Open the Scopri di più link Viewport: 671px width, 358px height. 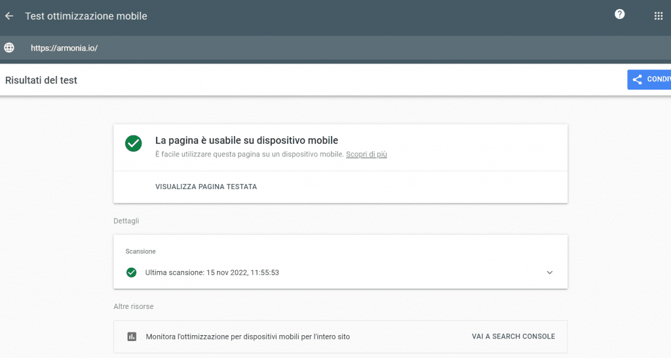pyautogui.click(x=366, y=154)
